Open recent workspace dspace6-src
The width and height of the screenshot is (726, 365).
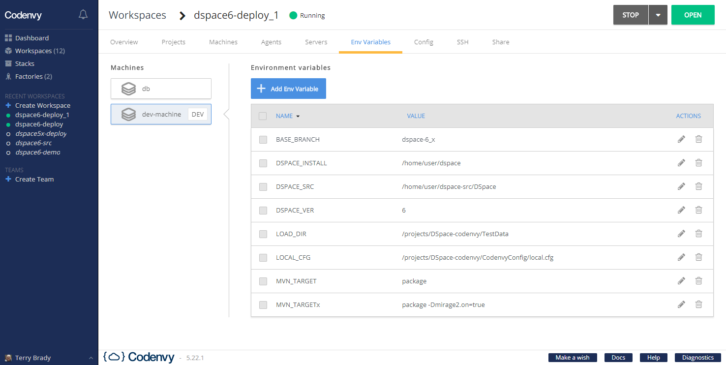point(33,143)
